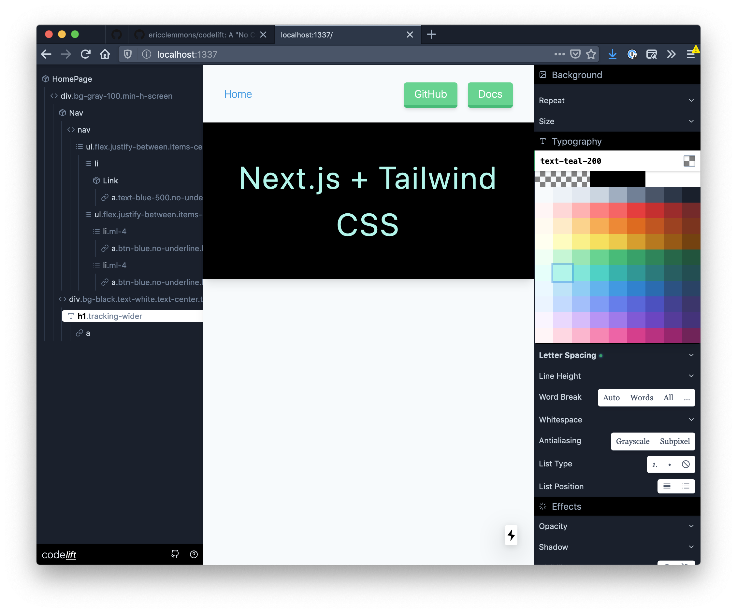Click the browser back arrow
The image size is (737, 613).
point(46,54)
